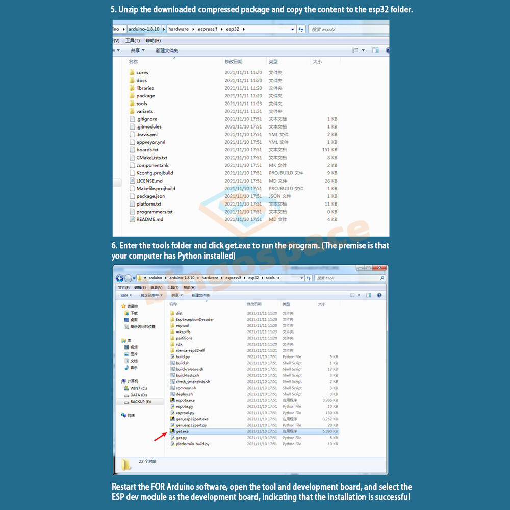
Task: Click the variants folder icon in esp32 window
Action: [132, 111]
